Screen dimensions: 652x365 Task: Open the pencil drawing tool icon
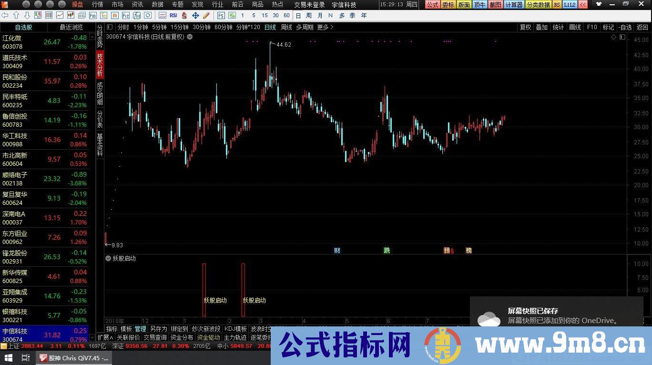point(206,15)
